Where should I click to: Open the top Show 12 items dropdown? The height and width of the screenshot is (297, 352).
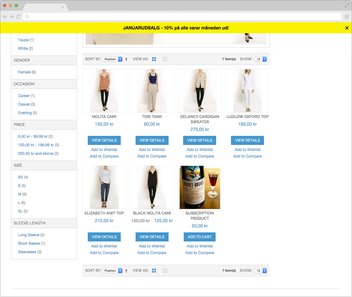pyautogui.click(x=261, y=59)
